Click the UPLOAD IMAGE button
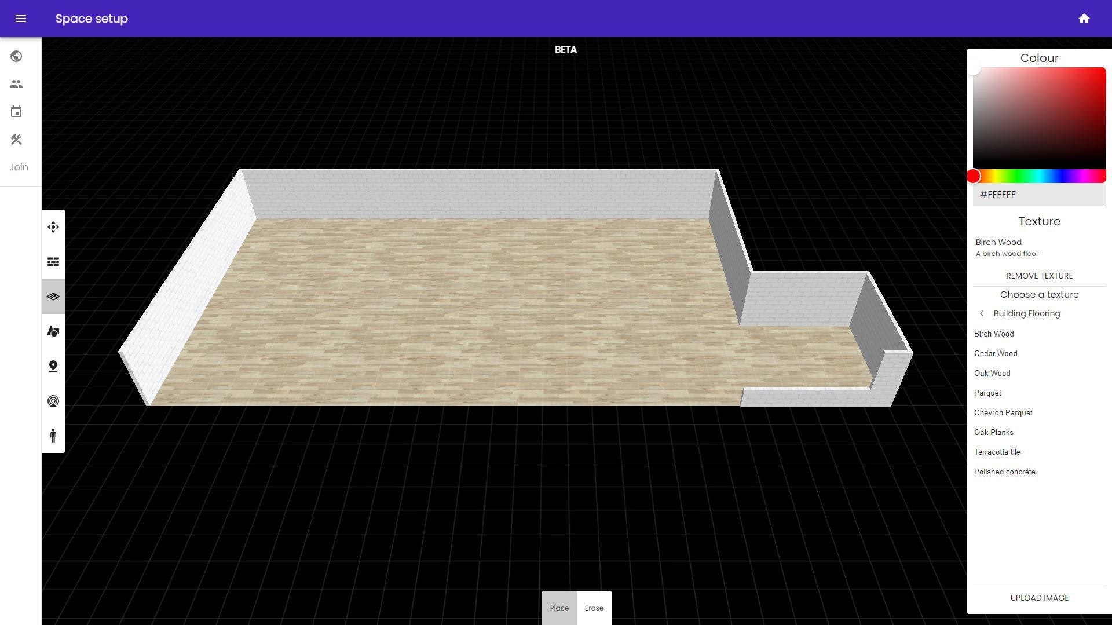 (1040, 598)
